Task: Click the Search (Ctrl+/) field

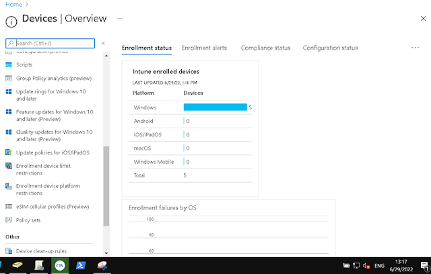Action: (x=50, y=43)
